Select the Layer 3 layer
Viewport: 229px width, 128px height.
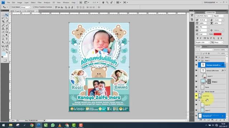point(212,105)
